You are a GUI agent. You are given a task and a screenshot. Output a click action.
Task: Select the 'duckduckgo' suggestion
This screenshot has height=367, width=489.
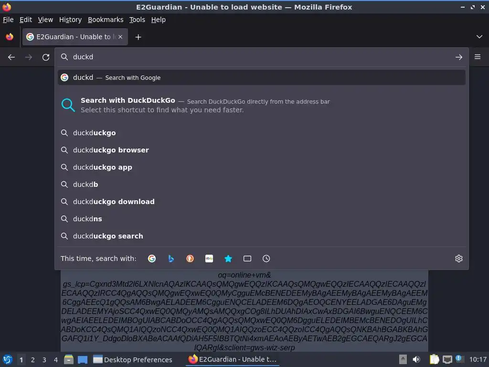pos(262,133)
